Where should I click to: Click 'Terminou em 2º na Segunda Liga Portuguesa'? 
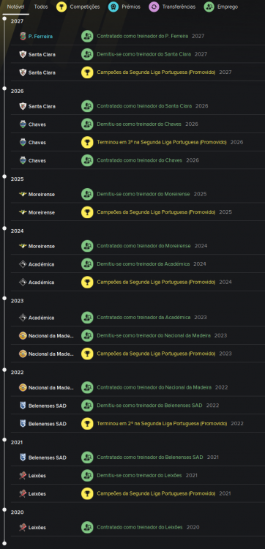click(x=148, y=424)
